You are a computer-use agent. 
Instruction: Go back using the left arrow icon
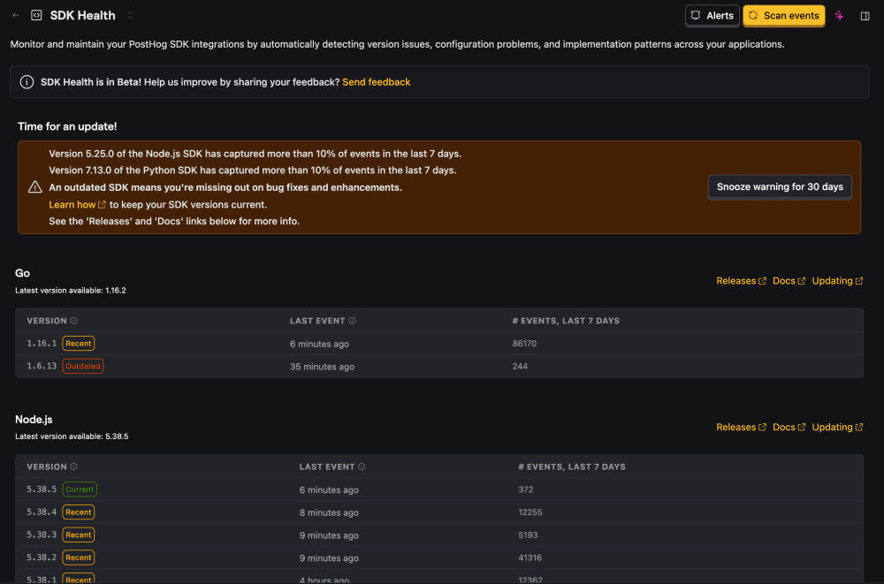click(x=16, y=15)
